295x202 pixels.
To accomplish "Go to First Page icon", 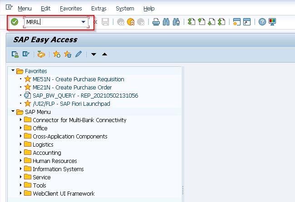I will (x=192, y=22).
